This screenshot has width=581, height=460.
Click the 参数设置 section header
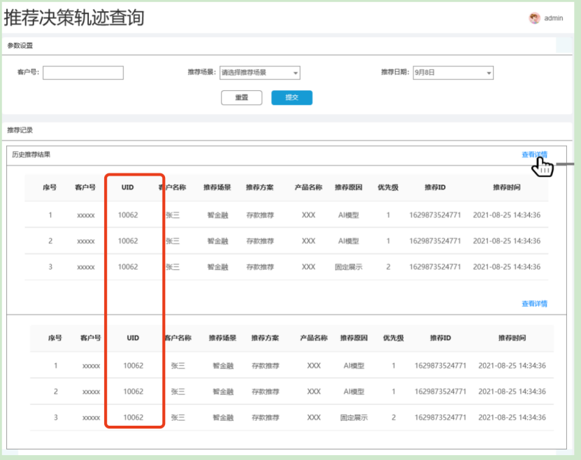pyautogui.click(x=20, y=45)
